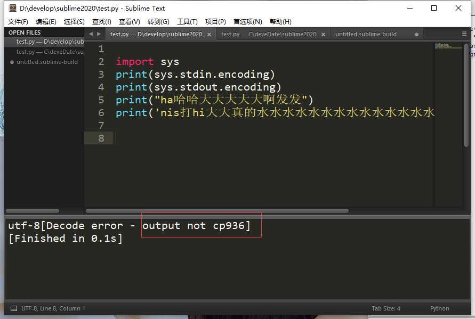Switch to test.py C\deveDate\sublime2020 tab
Image resolution: width=475 pixels, height=319 pixels.
point(268,34)
